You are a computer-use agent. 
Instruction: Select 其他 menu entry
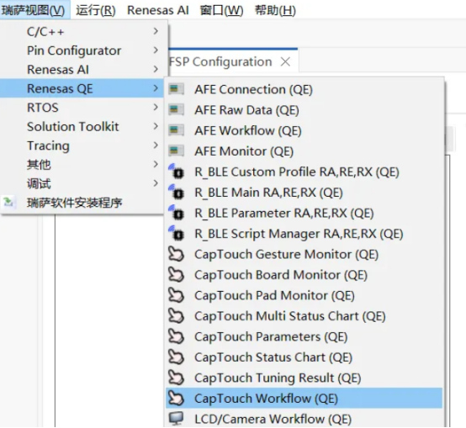click(x=82, y=164)
